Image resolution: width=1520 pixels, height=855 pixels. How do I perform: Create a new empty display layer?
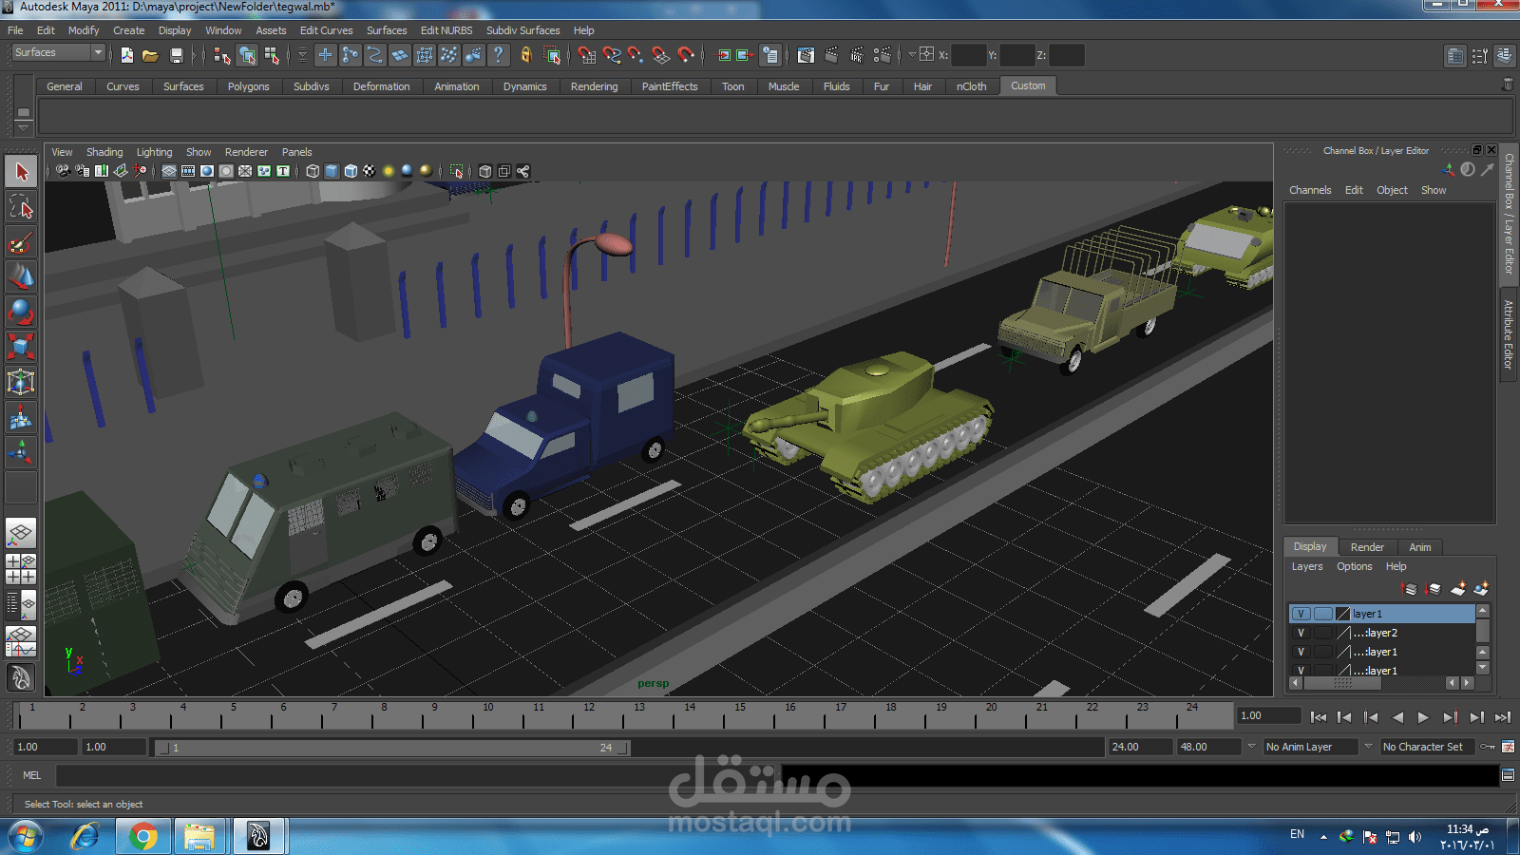click(1457, 589)
